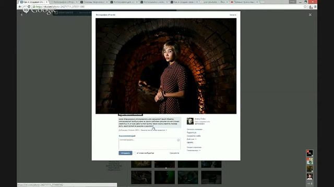Switch to the third browser tab 'Основы творческо'
334x187 pixels.
[x=94, y=2]
